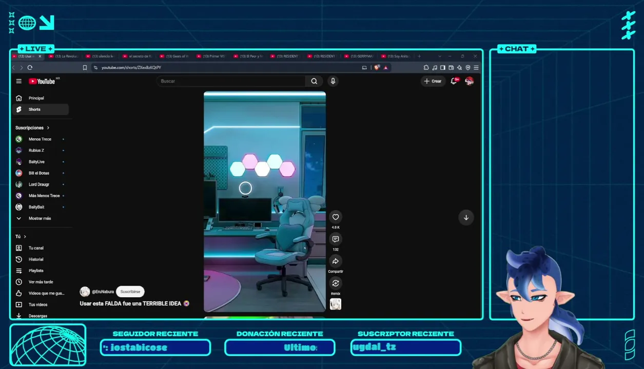
Task: Go back in browser history
Action: click(x=14, y=68)
